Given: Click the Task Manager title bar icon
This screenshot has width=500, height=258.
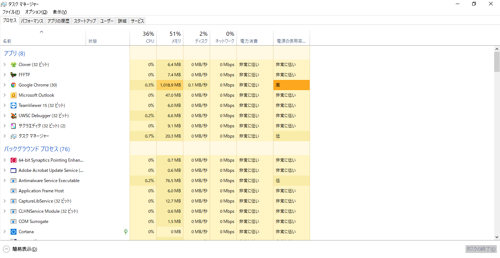Looking at the screenshot, I should (x=4, y=4).
